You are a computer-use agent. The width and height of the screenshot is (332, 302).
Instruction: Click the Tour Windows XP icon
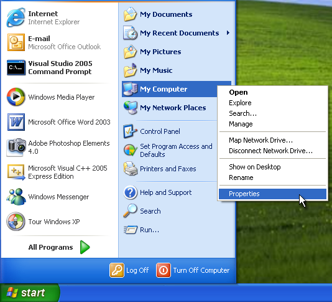point(16,222)
